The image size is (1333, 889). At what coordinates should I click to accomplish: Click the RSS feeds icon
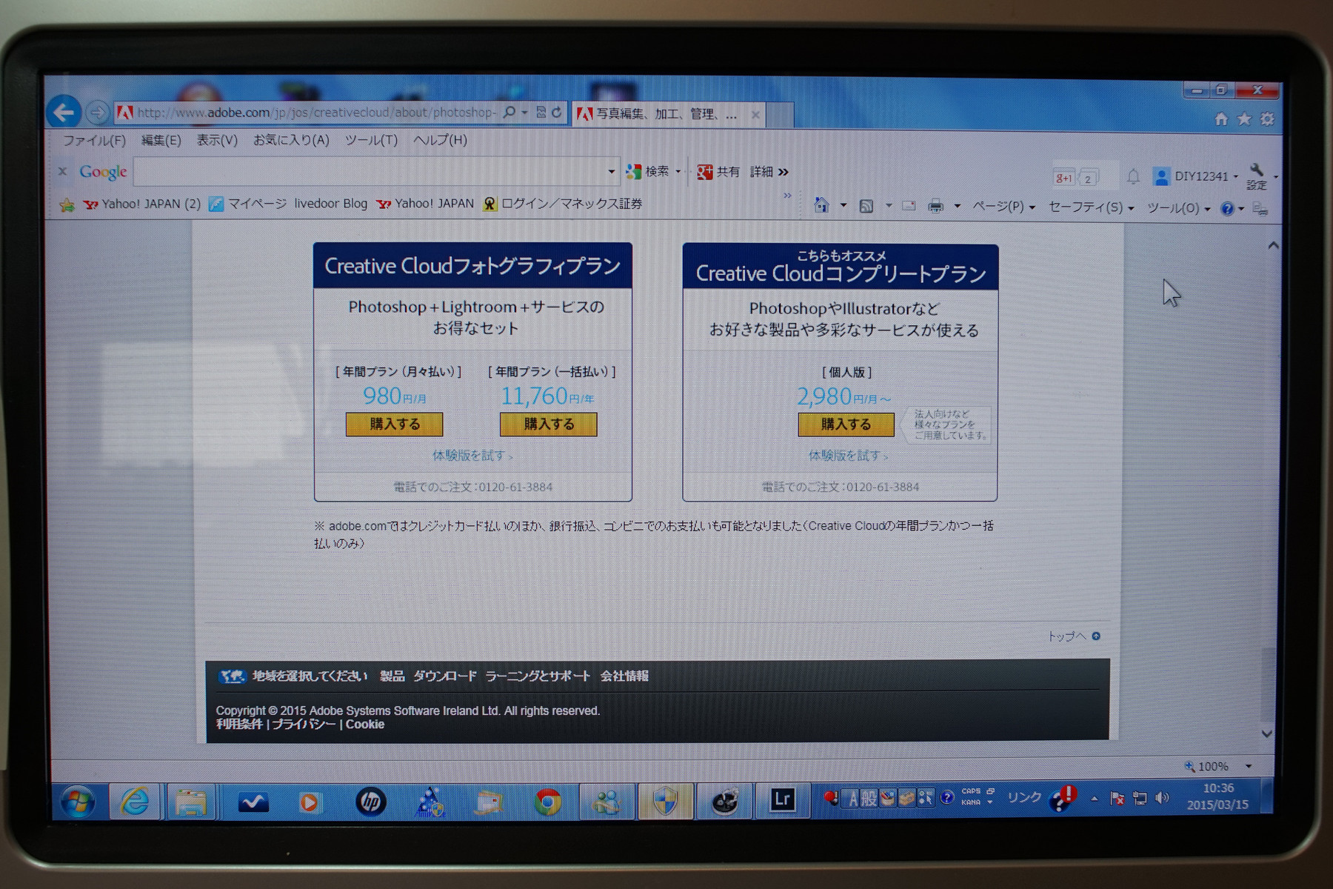[866, 207]
